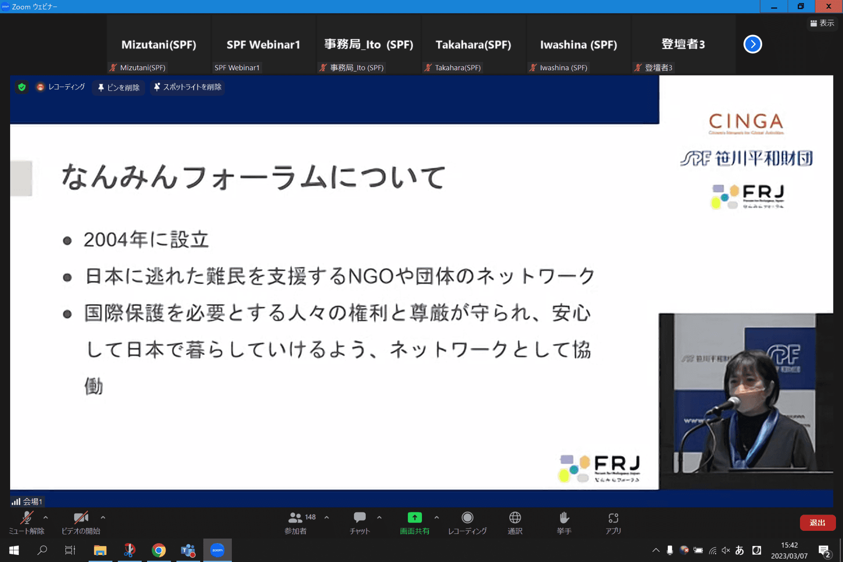Expand participants options arrow
The width and height of the screenshot is (843, 562).
327,518
